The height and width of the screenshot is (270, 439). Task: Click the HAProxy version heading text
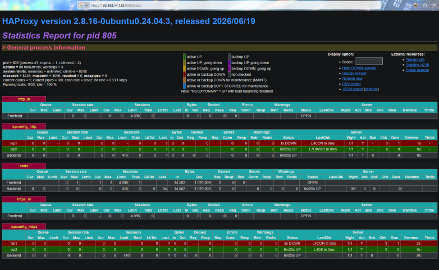(129, 21)
